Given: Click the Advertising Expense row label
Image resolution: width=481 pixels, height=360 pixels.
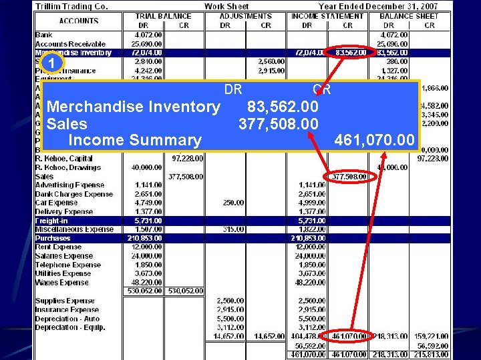Looking at the screenshot, I should (69, 185).
